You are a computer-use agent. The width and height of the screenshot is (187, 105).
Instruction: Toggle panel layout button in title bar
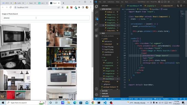(162, 2)
